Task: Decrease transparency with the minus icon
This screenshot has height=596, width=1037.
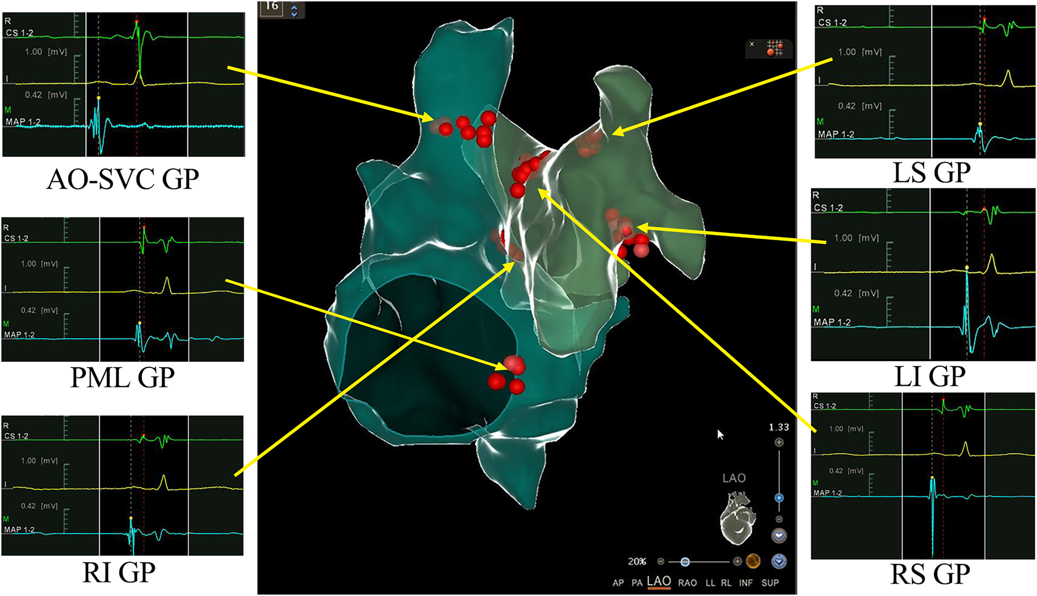Action: [660, 561]
